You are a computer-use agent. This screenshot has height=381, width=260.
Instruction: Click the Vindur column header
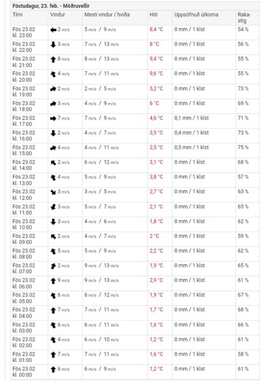coord(57,15)
